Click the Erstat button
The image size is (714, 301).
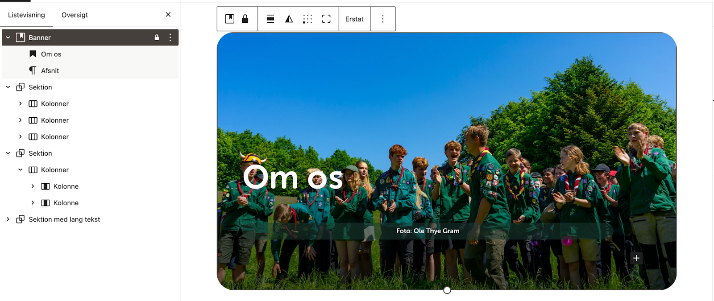tap(354, 19)
